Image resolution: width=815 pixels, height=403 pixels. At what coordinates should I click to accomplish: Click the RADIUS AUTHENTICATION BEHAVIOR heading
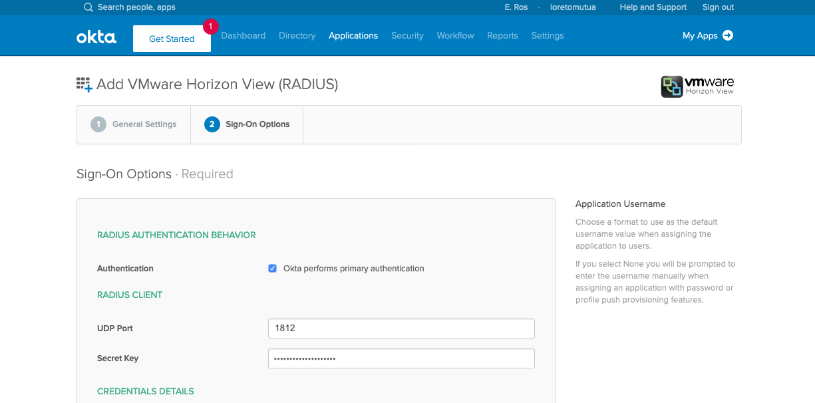(x=176, y=235)
